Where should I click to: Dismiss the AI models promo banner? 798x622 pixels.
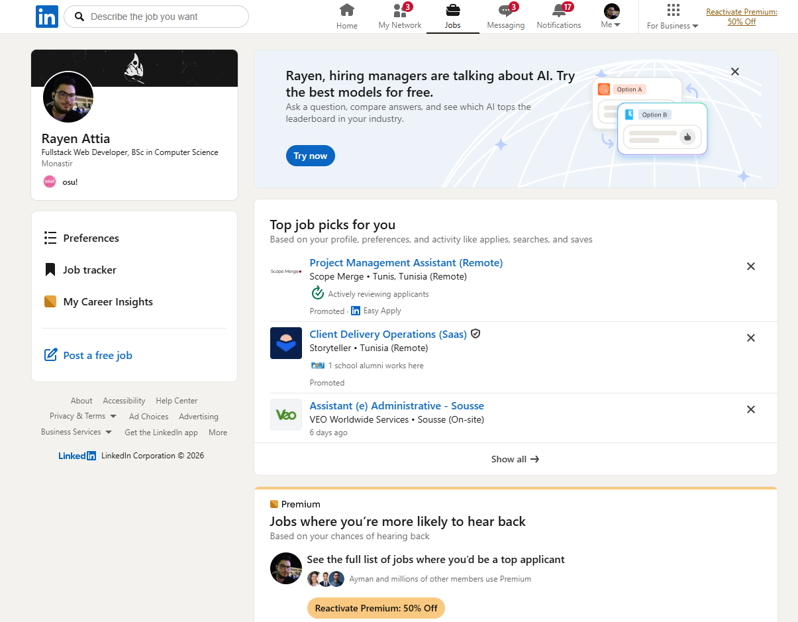coord(735,72)
